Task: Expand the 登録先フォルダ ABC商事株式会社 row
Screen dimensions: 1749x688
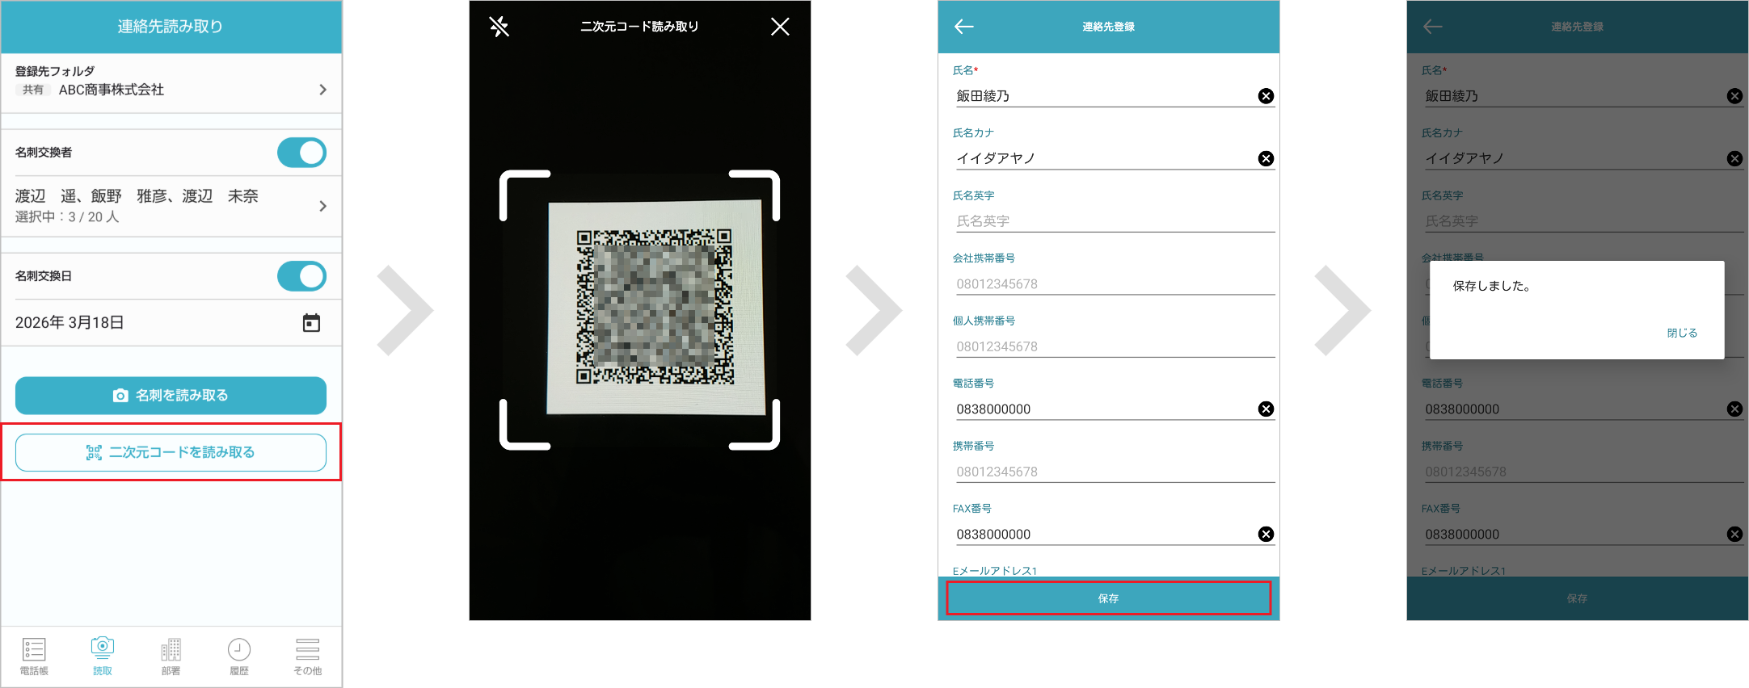Action: point(322,90)
